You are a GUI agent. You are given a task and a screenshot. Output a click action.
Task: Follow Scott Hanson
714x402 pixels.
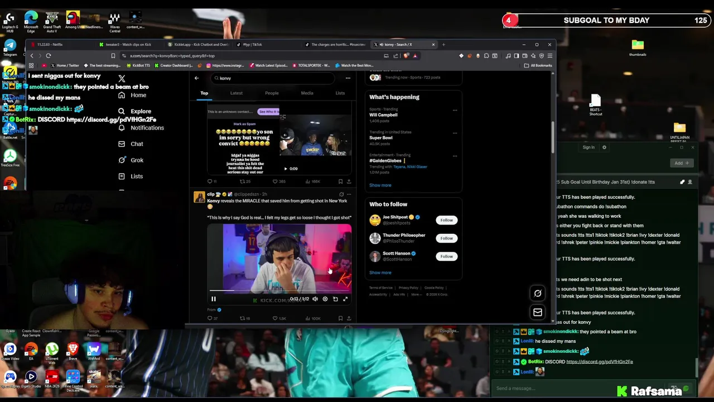tap(446, 256)
